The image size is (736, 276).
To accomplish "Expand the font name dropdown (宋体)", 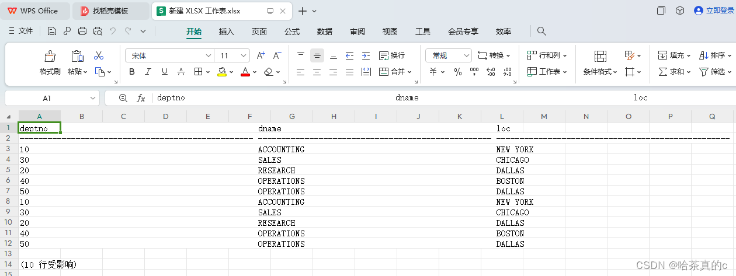I will [208, 55].
